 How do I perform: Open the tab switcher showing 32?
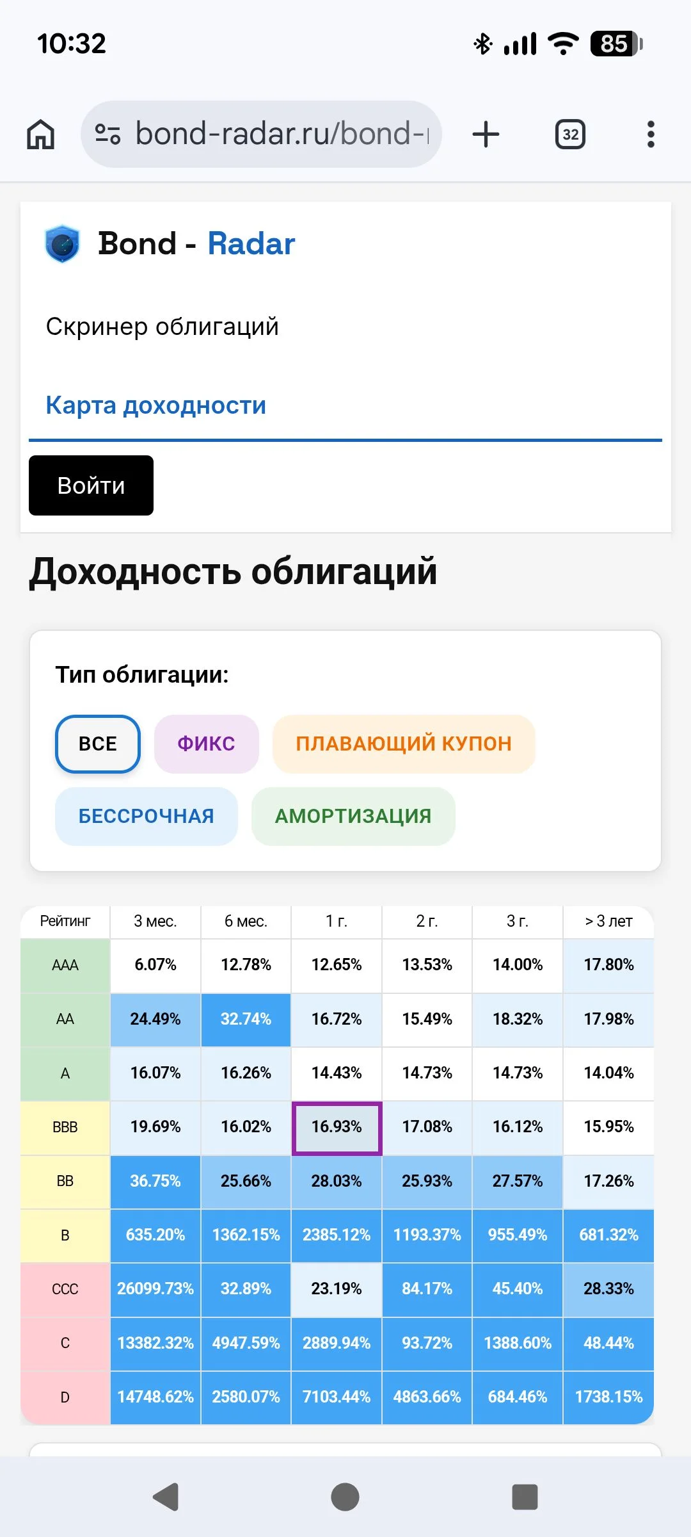pyautogui.click(x=570, y=134)
